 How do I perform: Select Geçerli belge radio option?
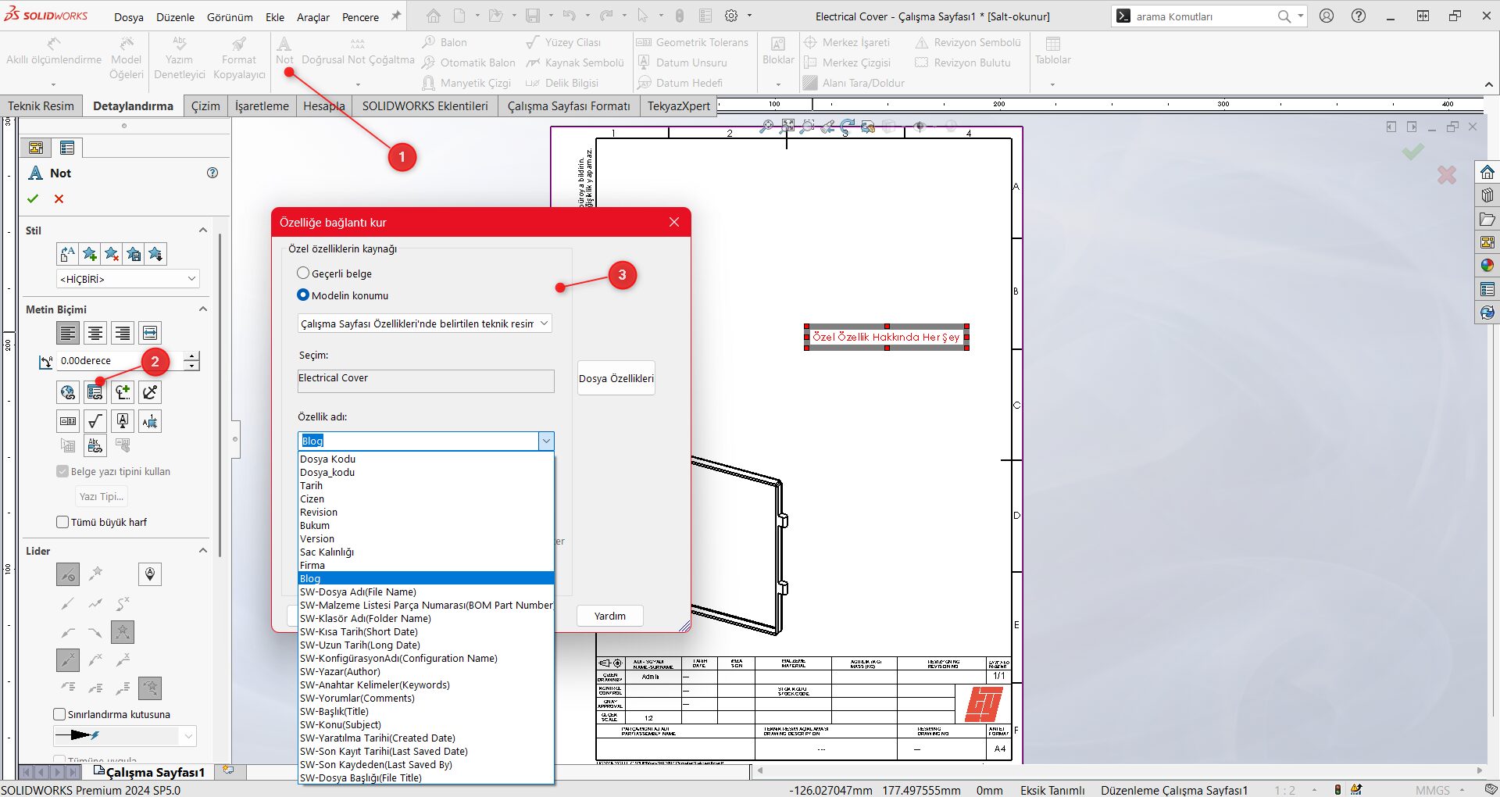(303, 273)
